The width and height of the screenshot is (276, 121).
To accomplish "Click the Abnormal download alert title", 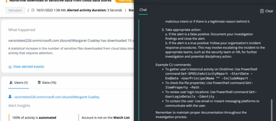I will (60, 1).
